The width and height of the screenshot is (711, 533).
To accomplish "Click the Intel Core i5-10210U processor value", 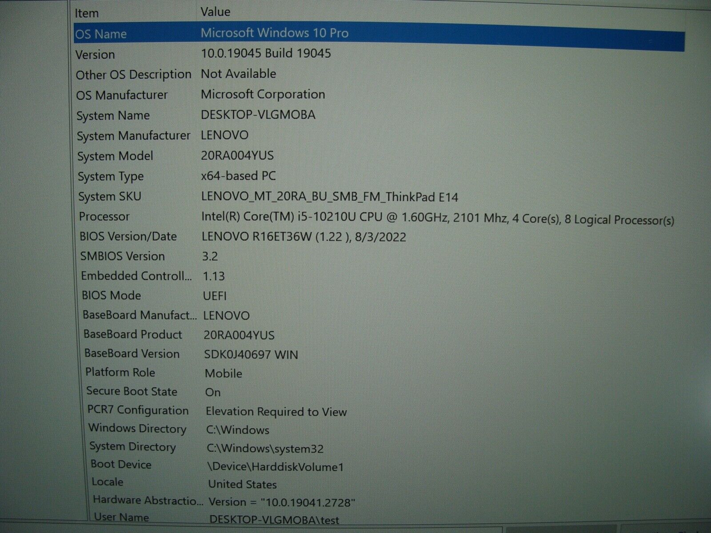I will (438, 218).
